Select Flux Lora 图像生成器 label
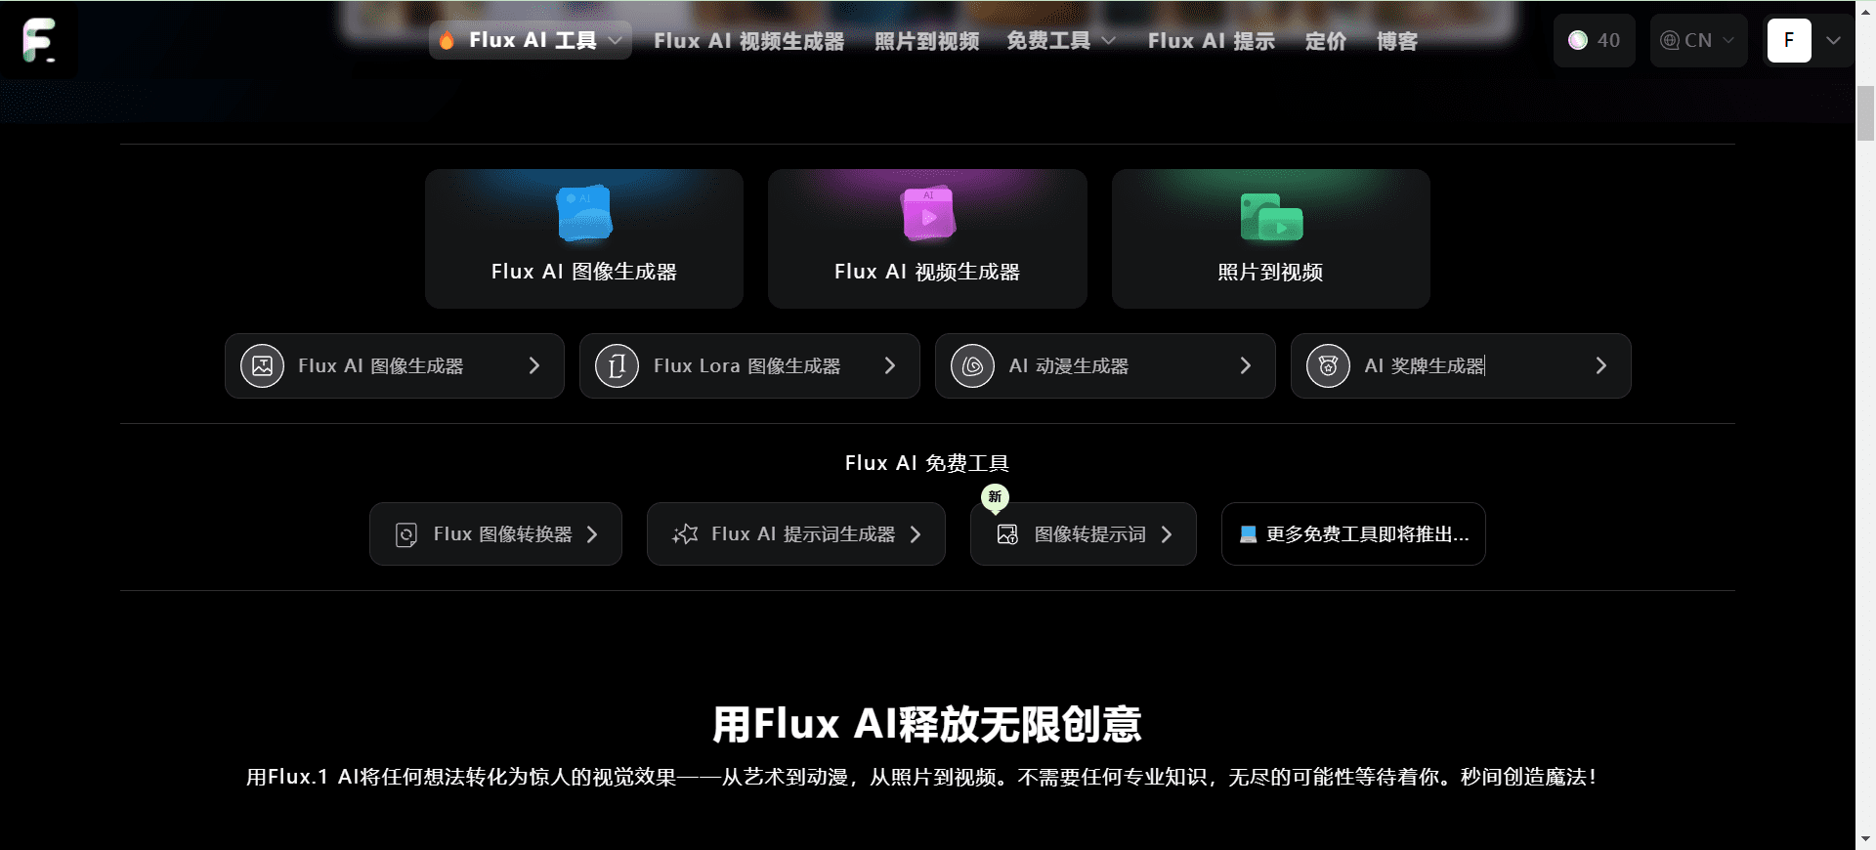The height and width of the screenshot is (850, 1876). coord(747,366)
